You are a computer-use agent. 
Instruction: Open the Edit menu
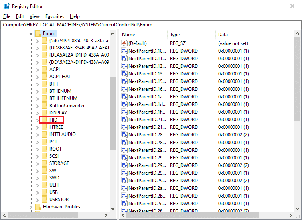[20, 16]
